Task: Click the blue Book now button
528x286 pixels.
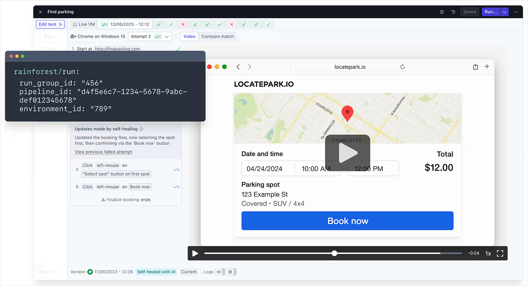Action: [347, 221]
